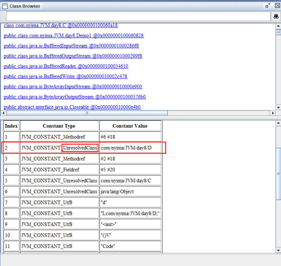The height and width of the screenshot is (266, 281).
Task: Click the Constant Type column header
Action: pos(59,126)
